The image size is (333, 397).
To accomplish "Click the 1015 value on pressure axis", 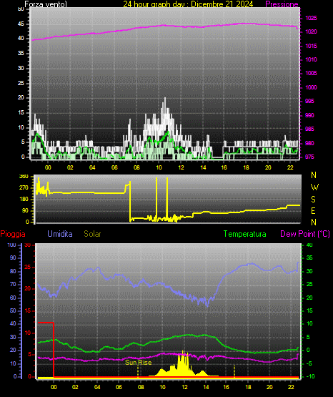I will point(311,46).
